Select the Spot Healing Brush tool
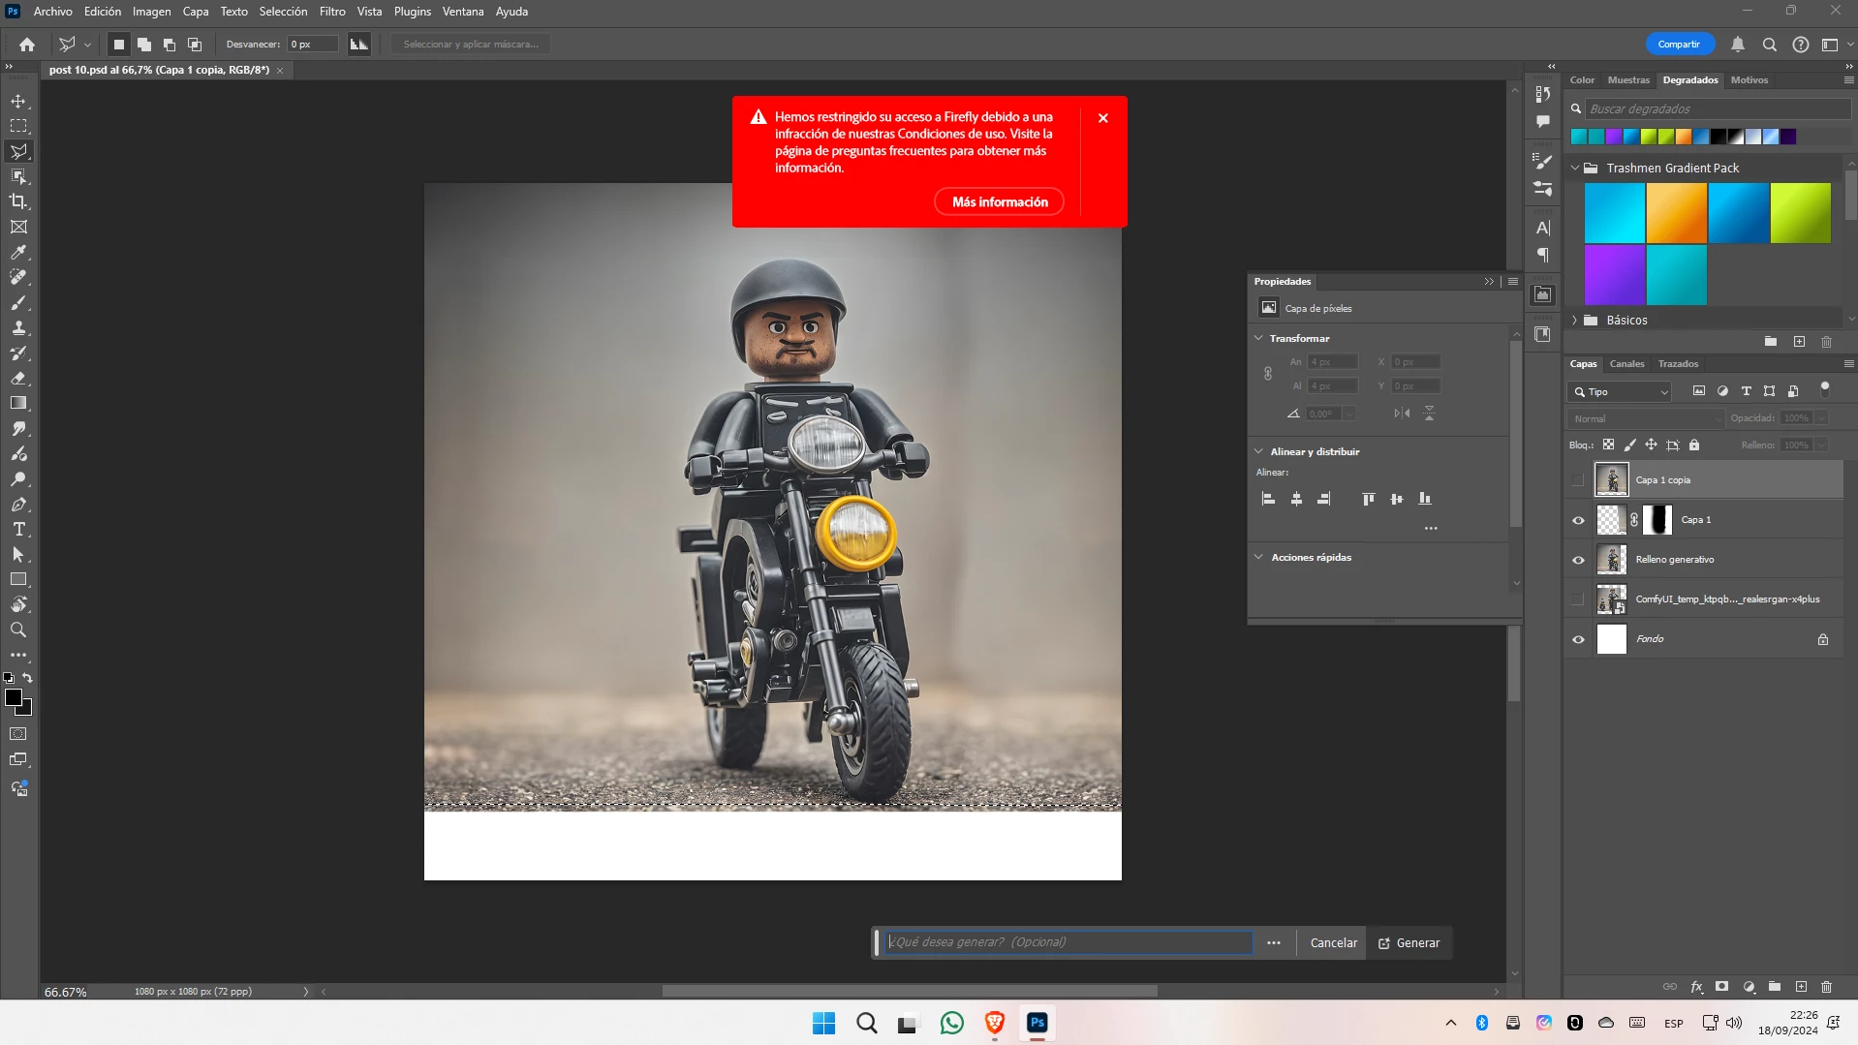Viewport: 1858px width, 1045px height. coord(18,277)
